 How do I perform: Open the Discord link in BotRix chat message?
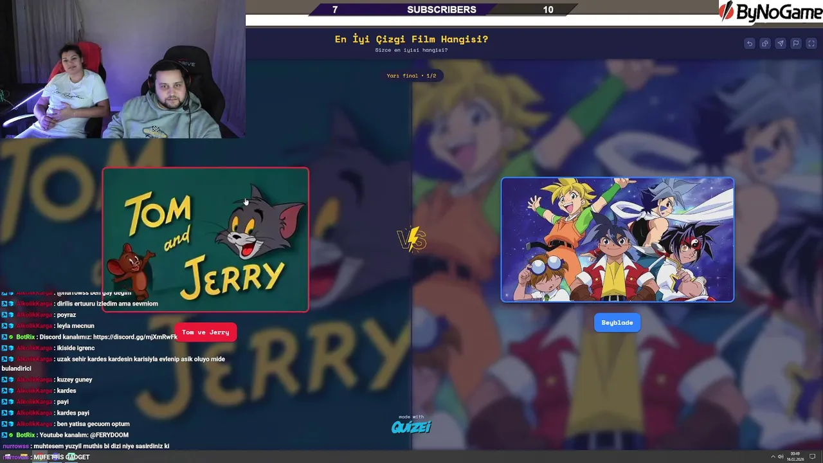135,337
